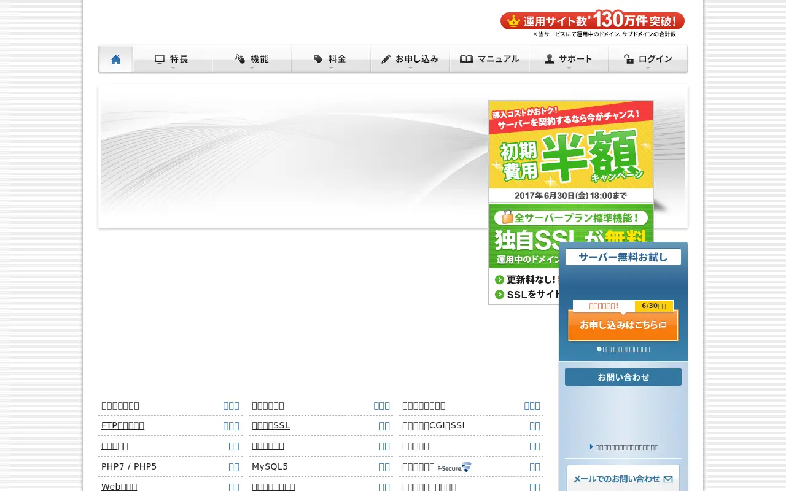Follow the arrow link under お問い合わせ
The image size is (786, 491).
pos(627,447)
